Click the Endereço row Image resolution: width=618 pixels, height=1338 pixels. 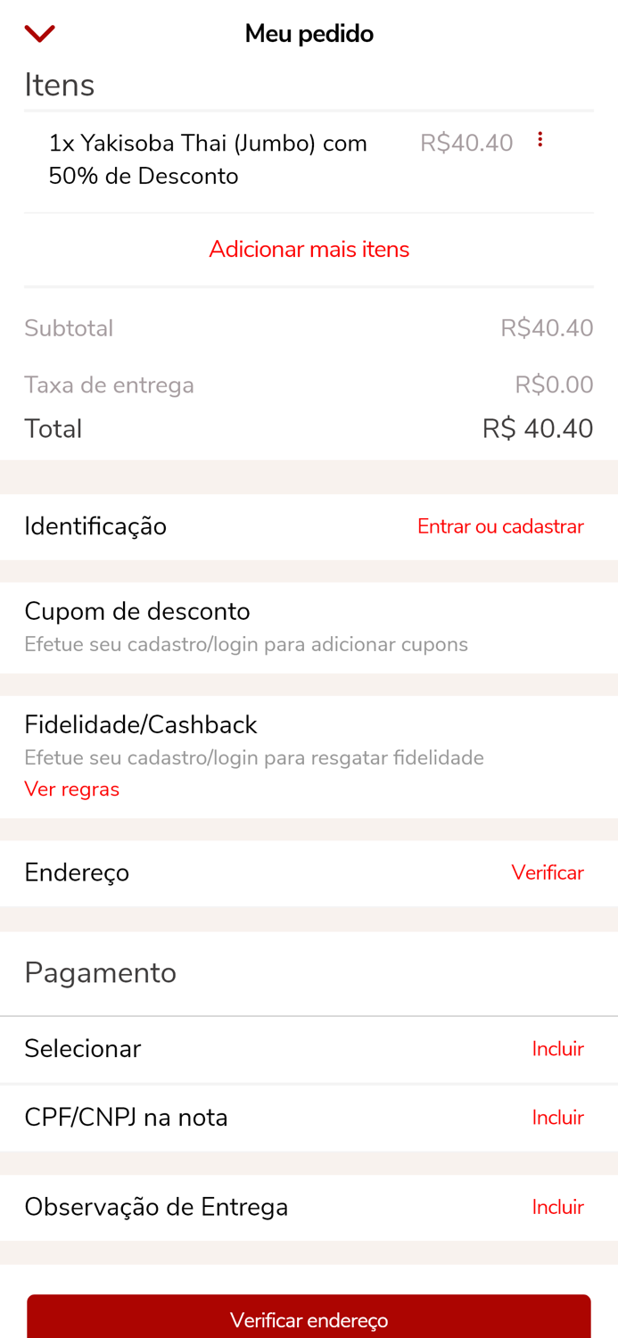click(x=77, y=872)
